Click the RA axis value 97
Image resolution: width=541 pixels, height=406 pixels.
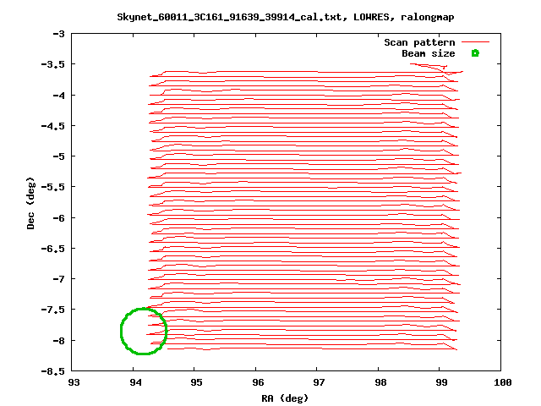tap(319, 382)
